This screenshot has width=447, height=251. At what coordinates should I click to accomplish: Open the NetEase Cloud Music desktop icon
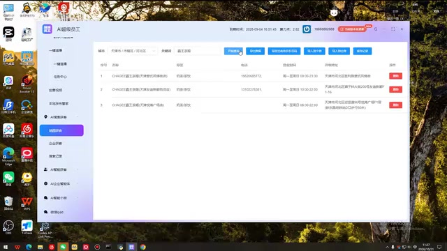[x=27, y=130]
